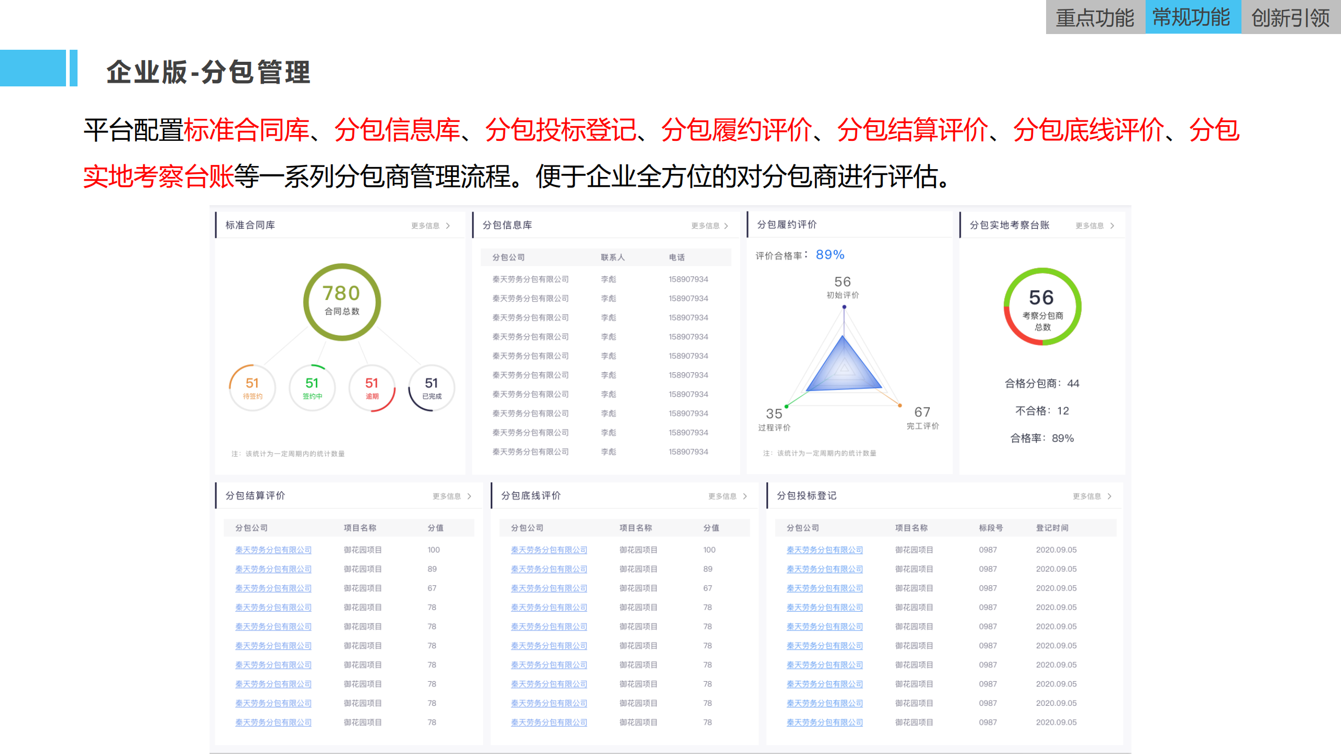The height and width of the screenshot is (754, 1341).
Task: Click first row contact 李彪
Action: [609, 280]
